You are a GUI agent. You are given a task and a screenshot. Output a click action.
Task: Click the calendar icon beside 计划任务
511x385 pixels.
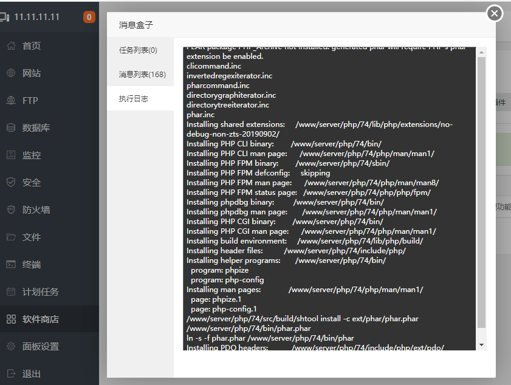[x=11, y=291]
